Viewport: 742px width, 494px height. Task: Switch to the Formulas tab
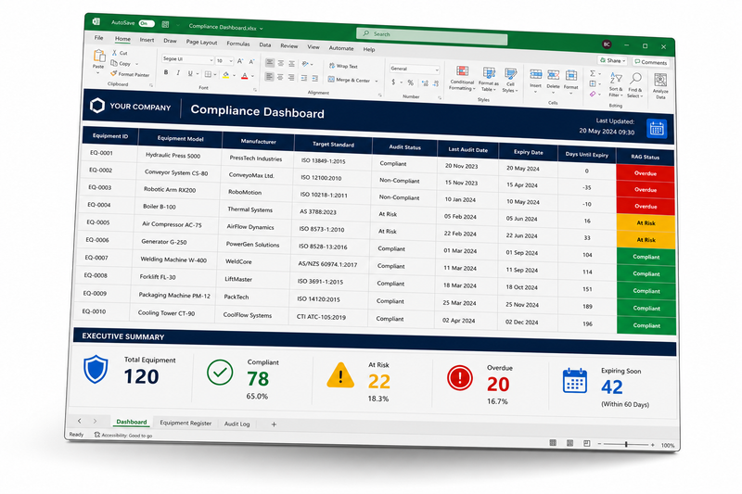click(238, 44)
